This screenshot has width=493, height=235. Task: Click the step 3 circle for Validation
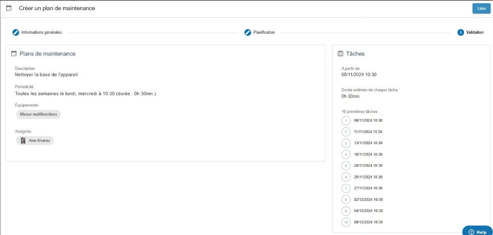460,33
